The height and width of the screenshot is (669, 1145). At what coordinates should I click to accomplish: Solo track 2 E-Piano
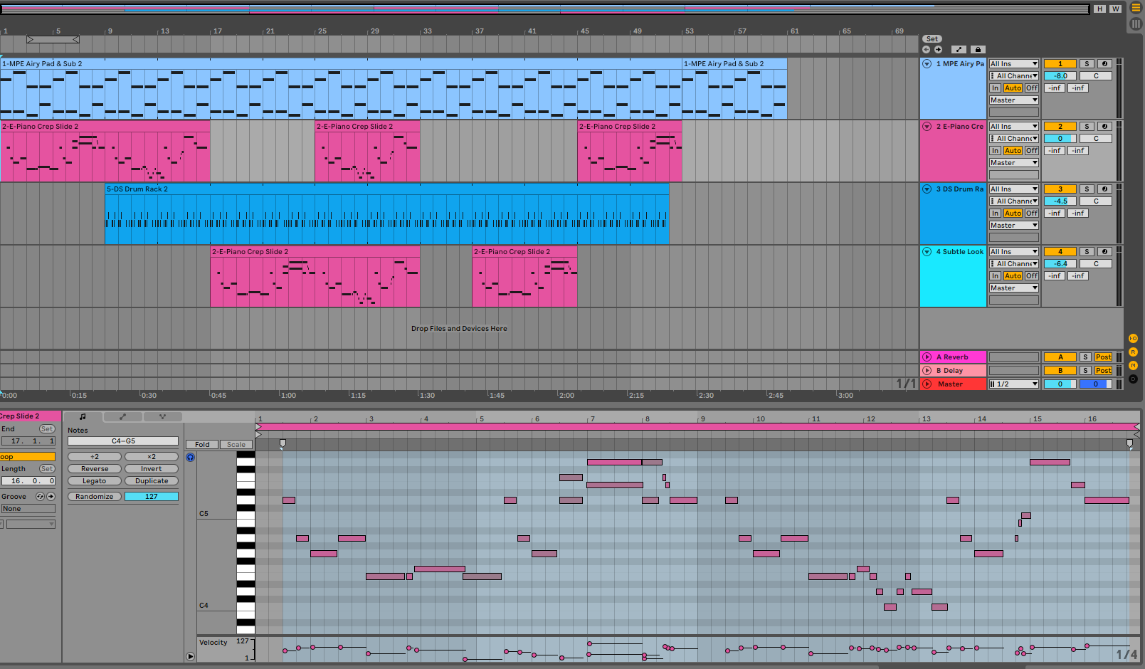tap(1087, 127)
